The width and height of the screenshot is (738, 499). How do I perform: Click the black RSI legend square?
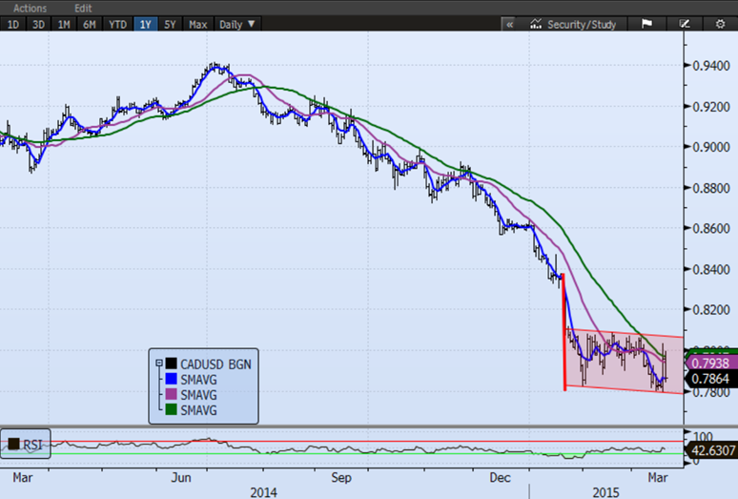pos(14,443)
